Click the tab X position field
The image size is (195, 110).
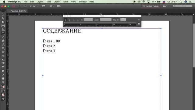pyautogui.click(x=88, y=20)
